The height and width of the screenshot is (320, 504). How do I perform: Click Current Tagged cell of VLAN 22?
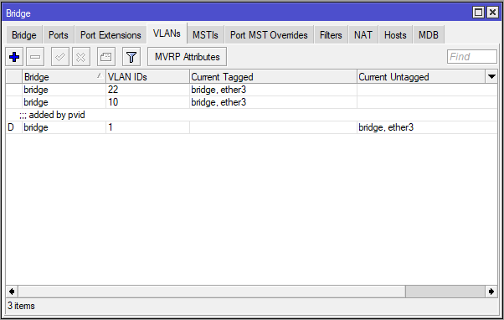click(273, 90)
